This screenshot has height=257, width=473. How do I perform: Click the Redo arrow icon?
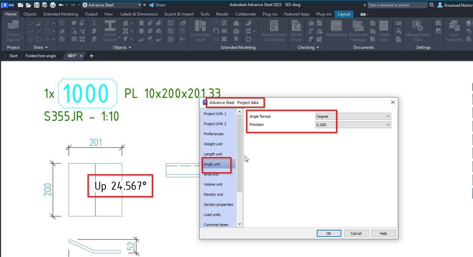[73, 5]
